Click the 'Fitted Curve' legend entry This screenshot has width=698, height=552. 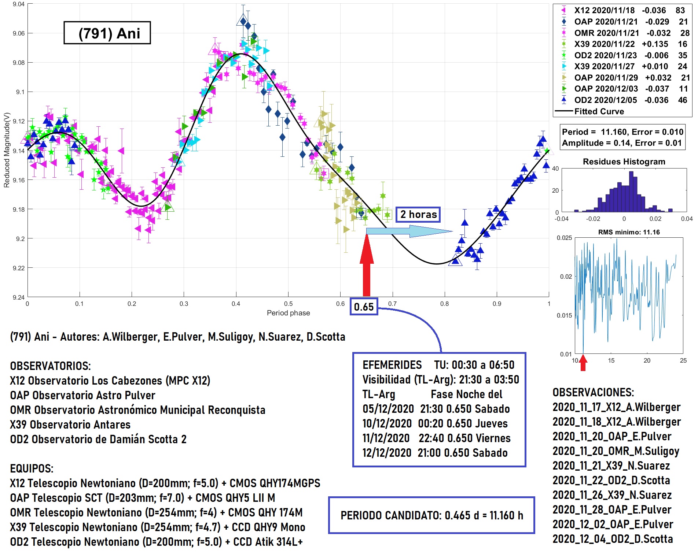[x=590, y=111]
